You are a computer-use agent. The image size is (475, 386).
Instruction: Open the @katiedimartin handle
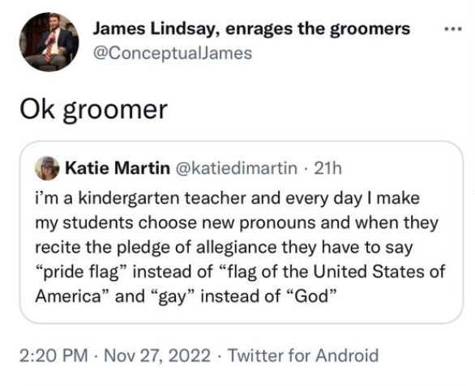[236, 168]
